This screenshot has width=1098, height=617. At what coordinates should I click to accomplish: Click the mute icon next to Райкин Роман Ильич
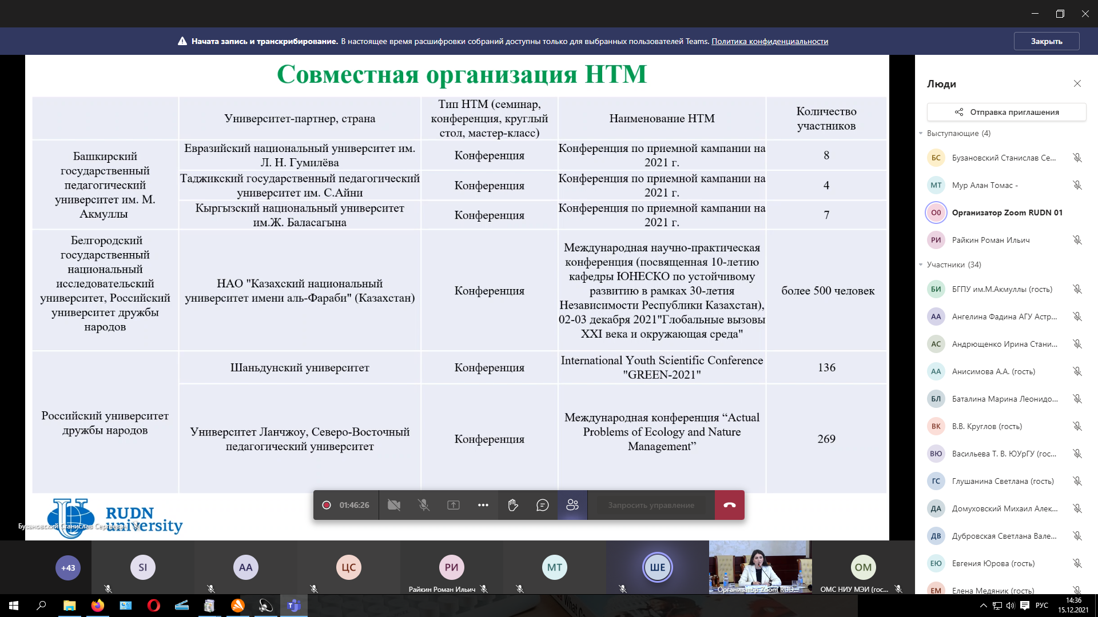click(1077, 240)
